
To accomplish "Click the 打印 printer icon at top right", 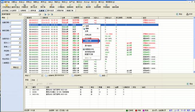I will tap(187, 14).
